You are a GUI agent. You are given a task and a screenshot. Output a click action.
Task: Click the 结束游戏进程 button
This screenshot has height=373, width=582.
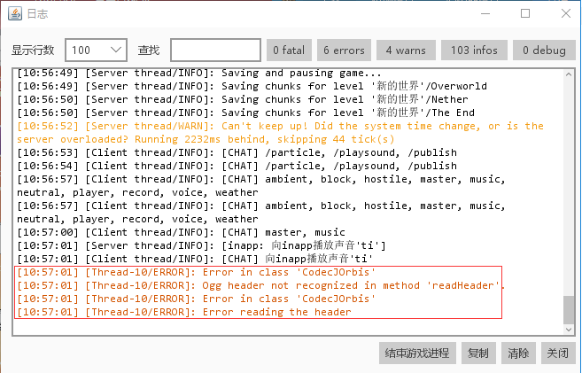coord(417,353)
